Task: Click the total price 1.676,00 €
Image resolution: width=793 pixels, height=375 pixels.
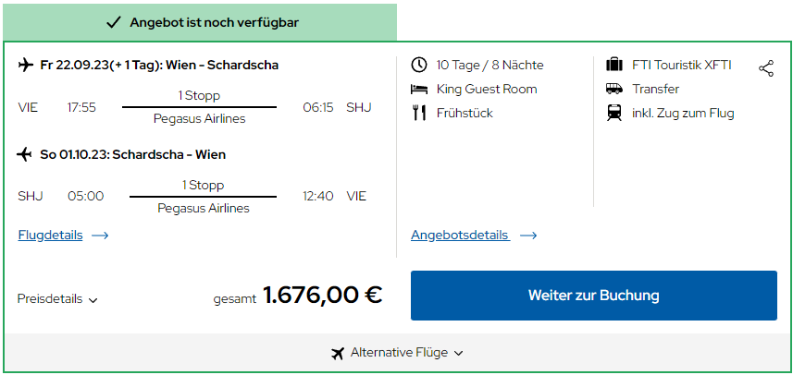Action: point(323,296)
